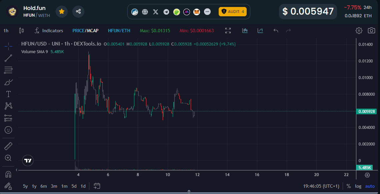The width and height of the screenshot is (380, 194).
Task: Toggle auto scale
Action: pos(370,186)
